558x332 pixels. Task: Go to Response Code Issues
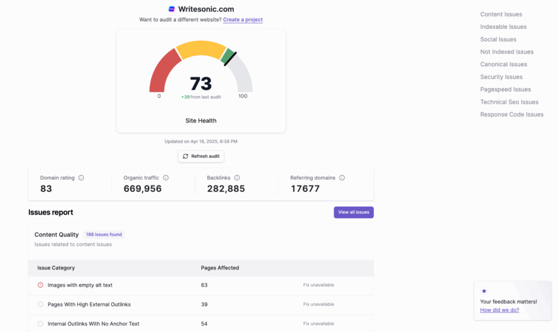tap(512, 114)
